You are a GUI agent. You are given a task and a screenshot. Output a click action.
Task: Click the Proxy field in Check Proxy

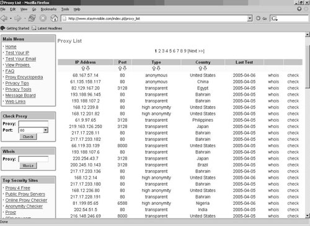pos(33,124)
